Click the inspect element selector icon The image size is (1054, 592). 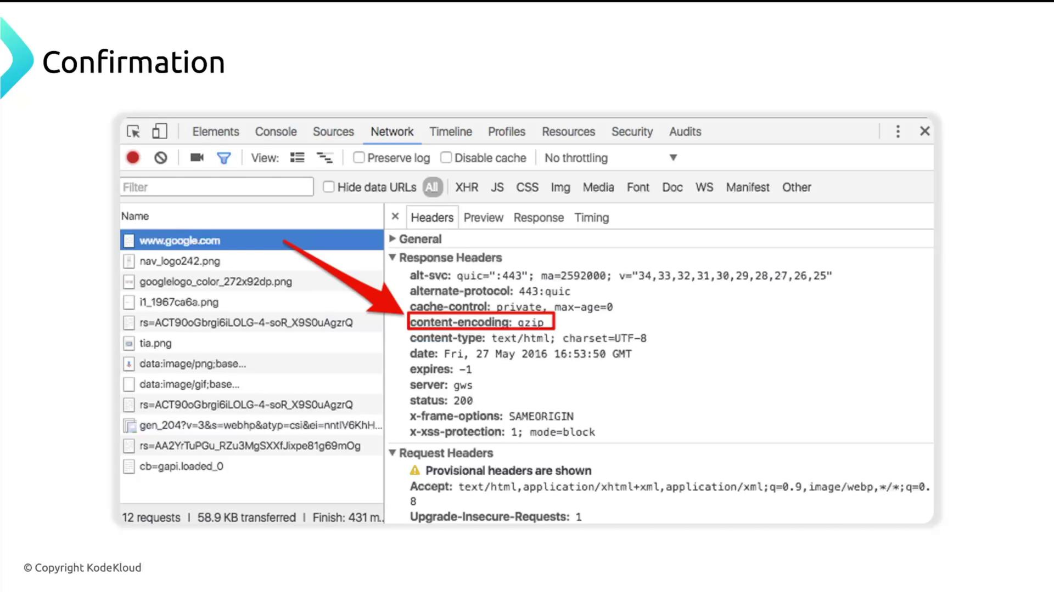coord(133,132)
